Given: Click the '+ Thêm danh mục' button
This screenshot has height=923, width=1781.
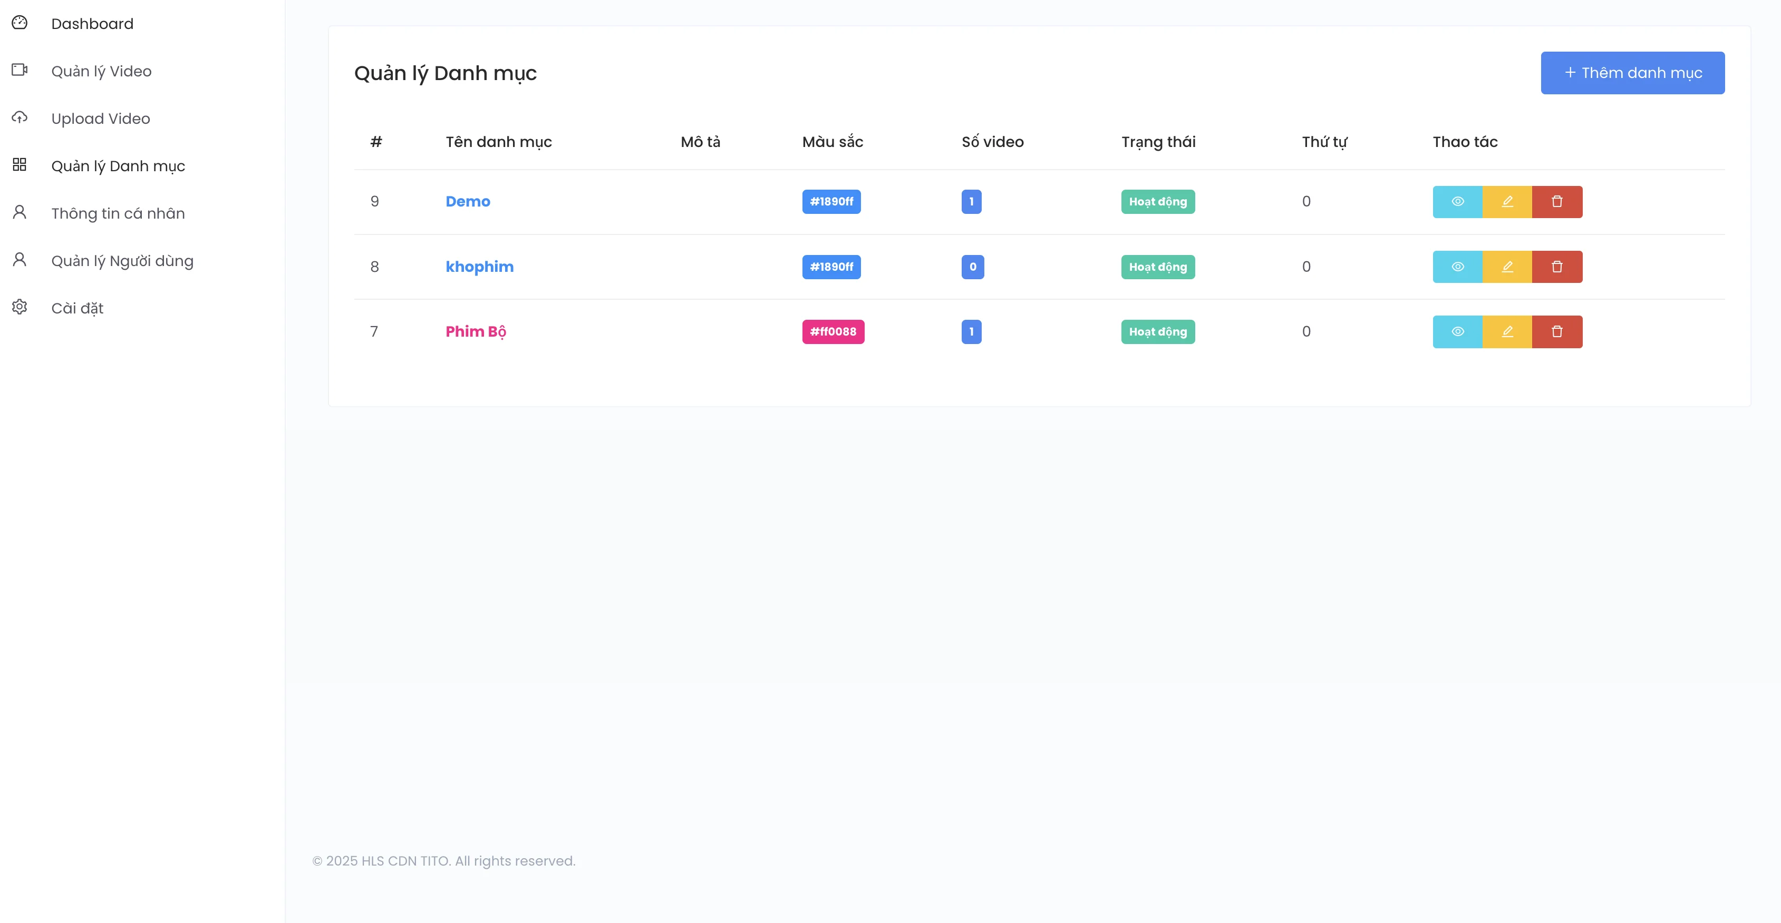Looking at the screenshot, I should 1632,73.
